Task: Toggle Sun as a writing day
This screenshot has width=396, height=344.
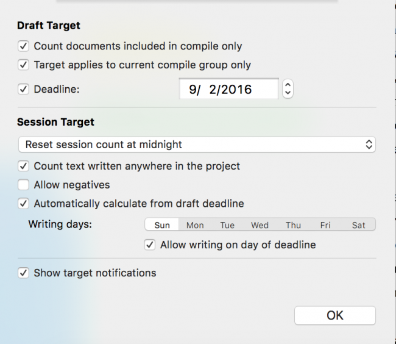Action: 162,225
